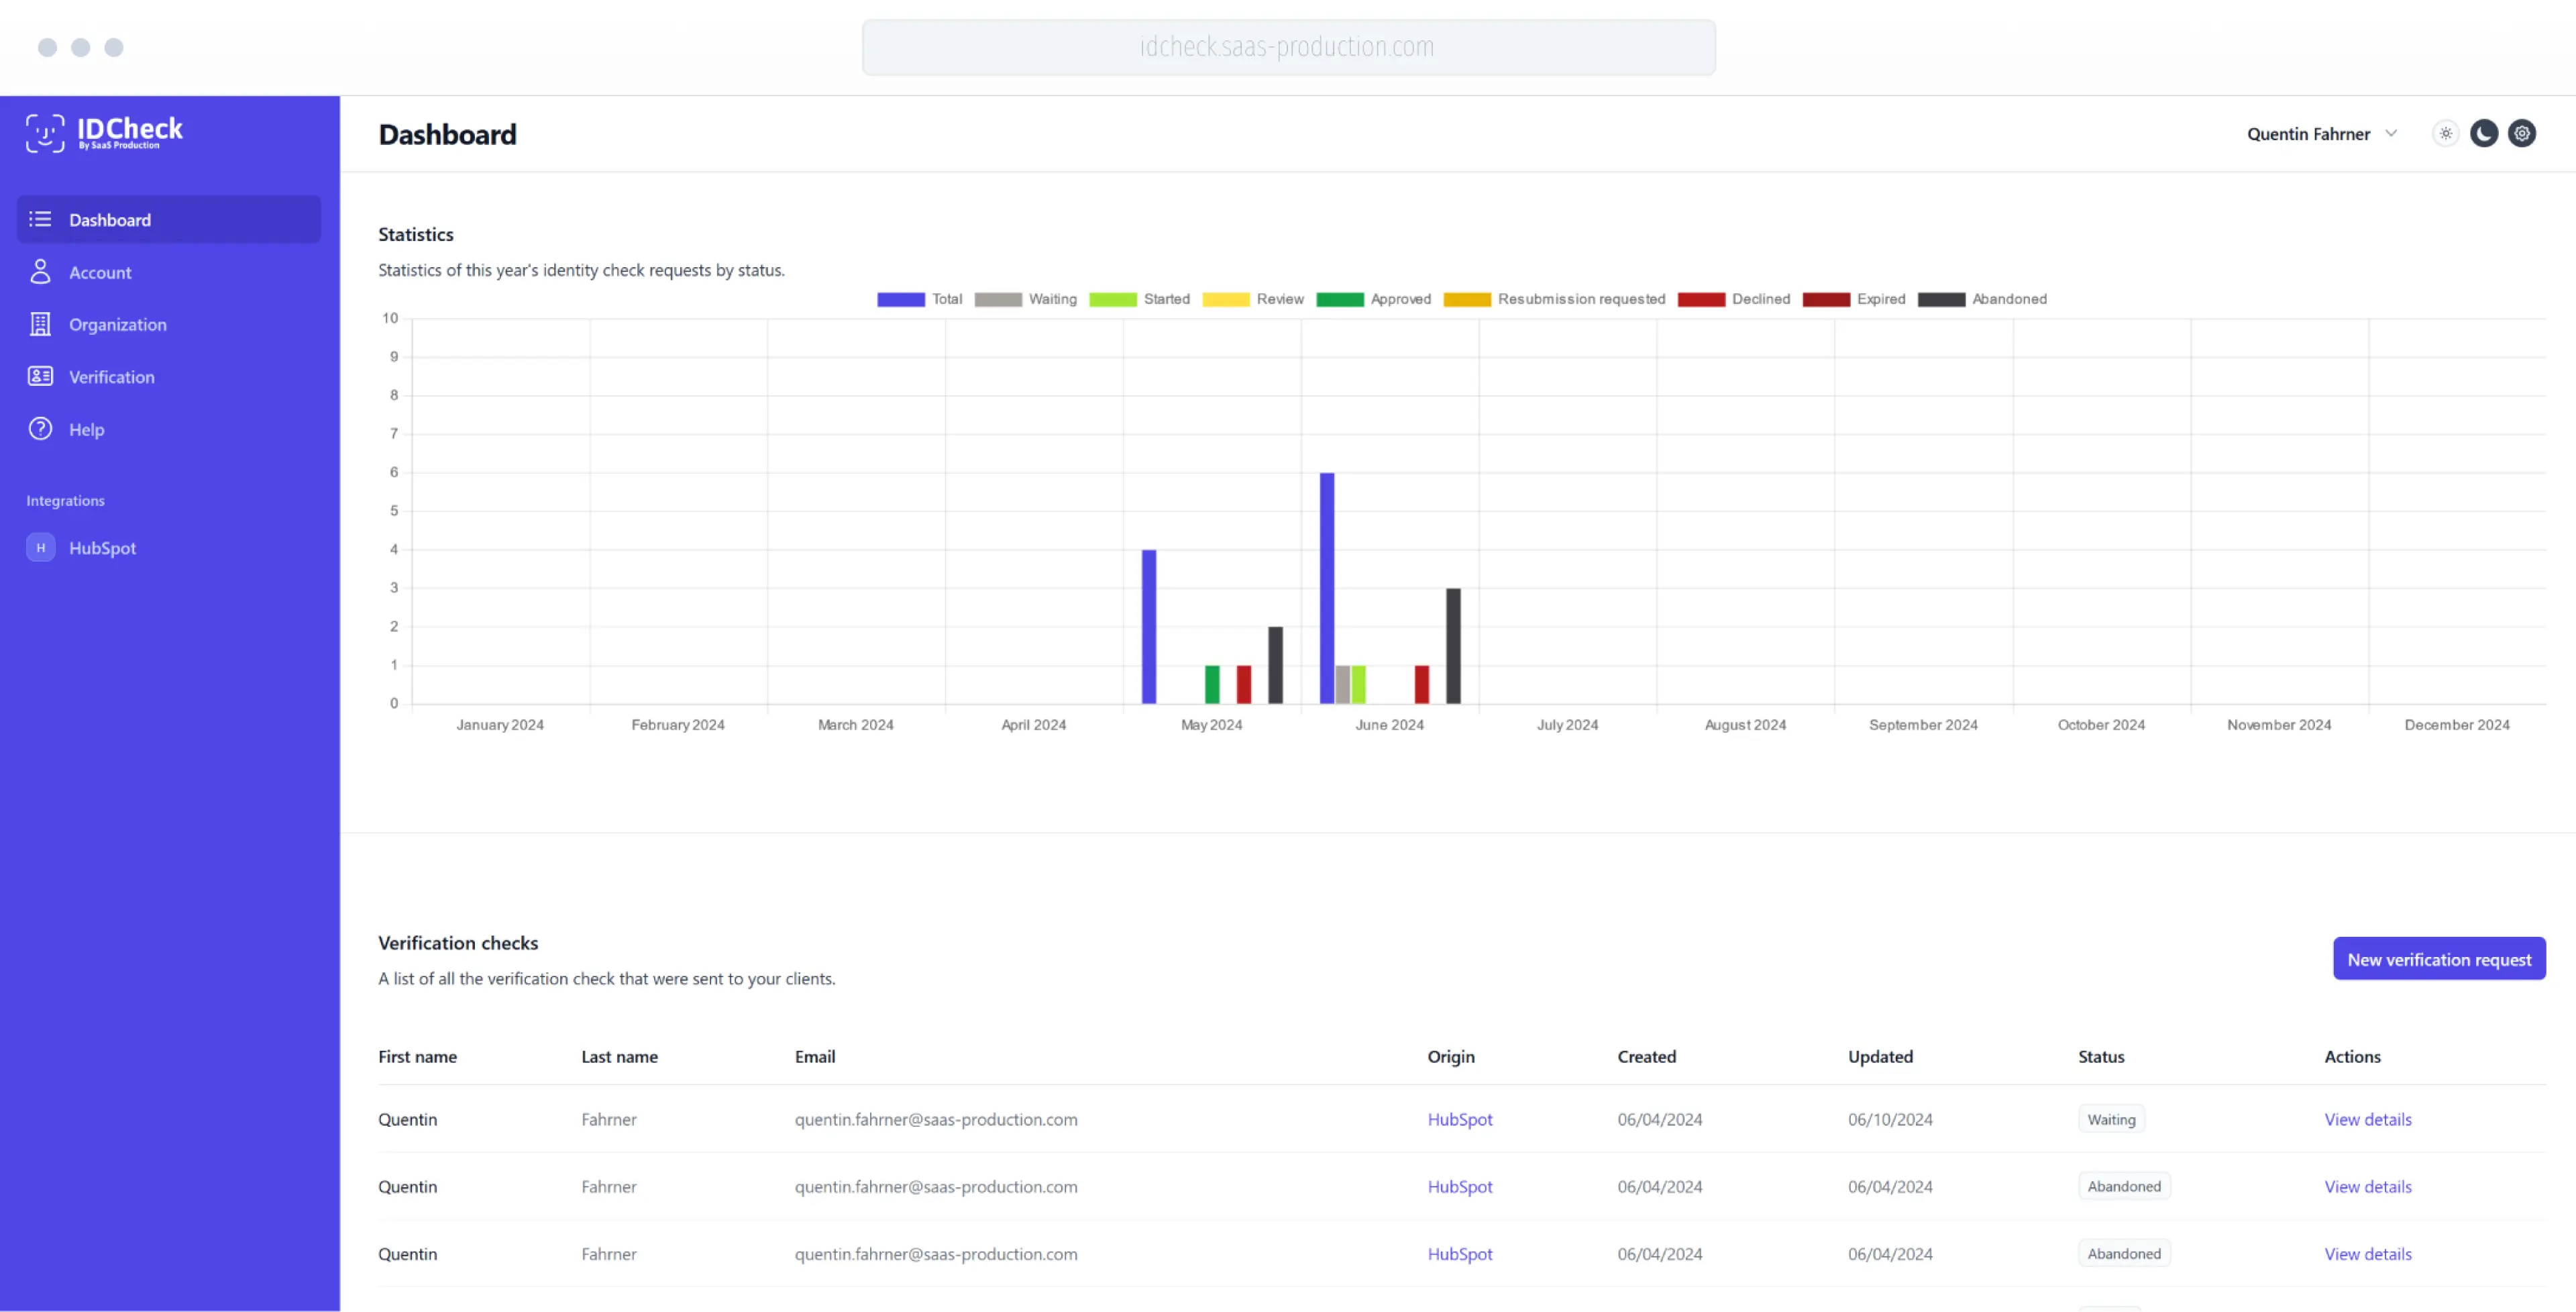Click the browser address bar
Image resolution: width=2576 pixels, height=1312 pixels.
1288,47
